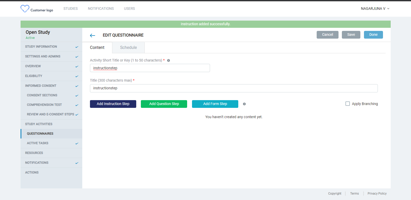Switch to the Schedule tab
Image resolution: width=411 pixels, height=200 pixels.
(x=129, y=48)
